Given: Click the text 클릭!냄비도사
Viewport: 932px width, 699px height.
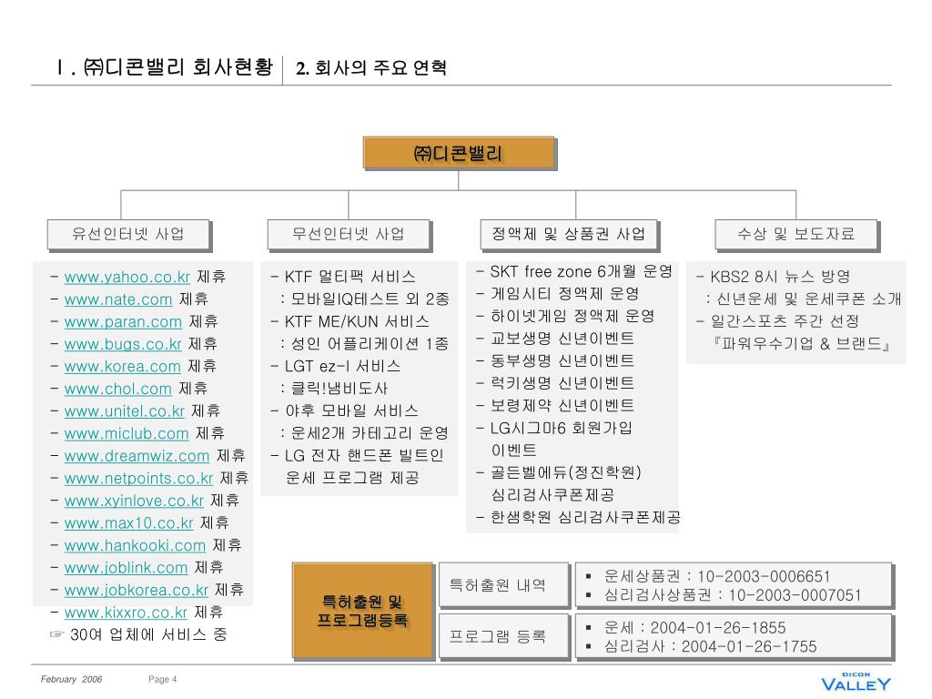Looking at the screenshot, I should [339, 389].
